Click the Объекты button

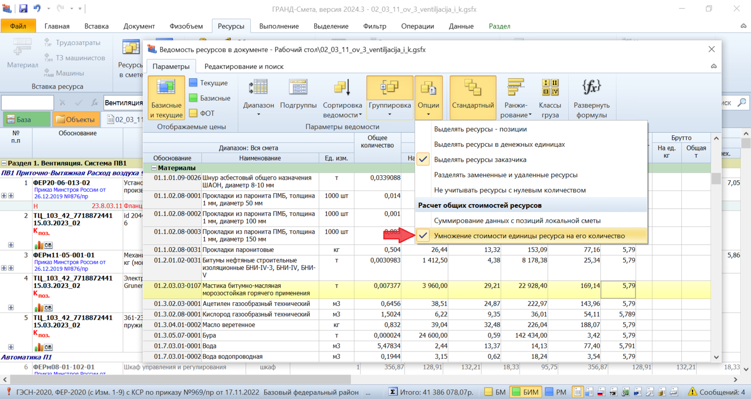[75, 120]
